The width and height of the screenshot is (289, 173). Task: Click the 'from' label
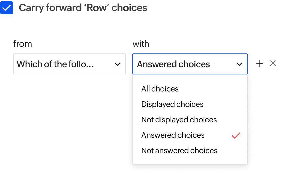tap(23, 44)
